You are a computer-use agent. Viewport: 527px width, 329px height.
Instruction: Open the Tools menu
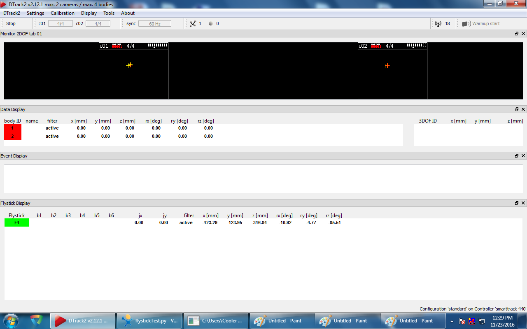tap(109, 13)
